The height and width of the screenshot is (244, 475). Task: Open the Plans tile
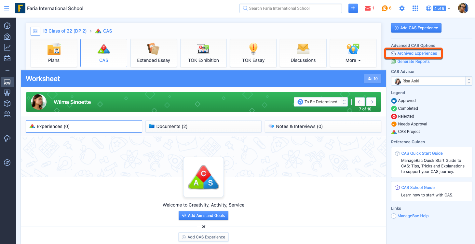pyautogui.click(x=54, y=53)
